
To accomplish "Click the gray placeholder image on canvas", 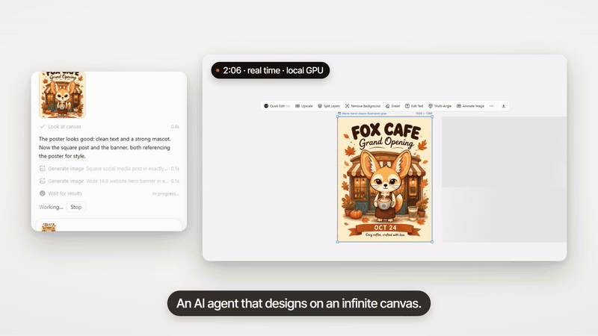I will pos(504,179).
